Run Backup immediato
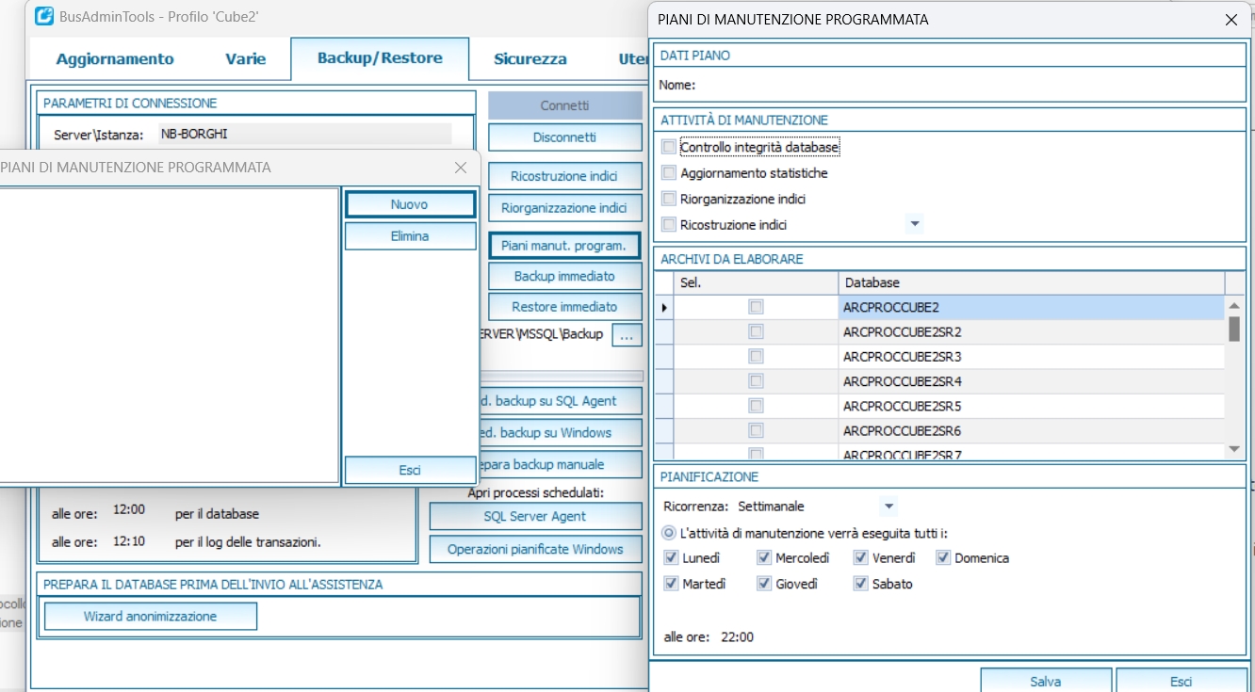Viewport: 1255px width, 692px height. click(564, 276)
